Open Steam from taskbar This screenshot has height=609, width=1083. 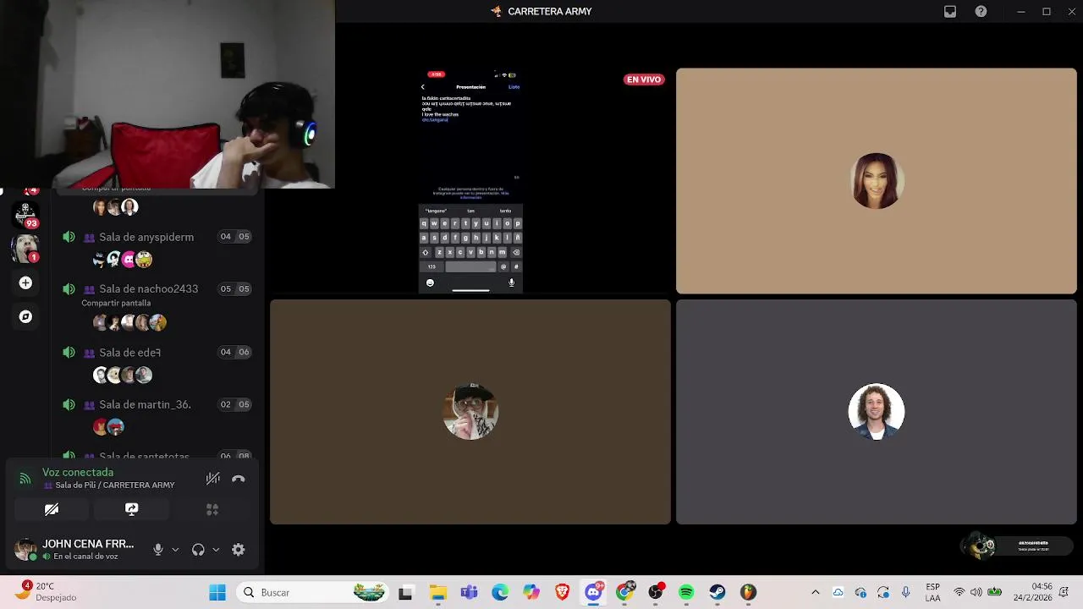point(717,592)
